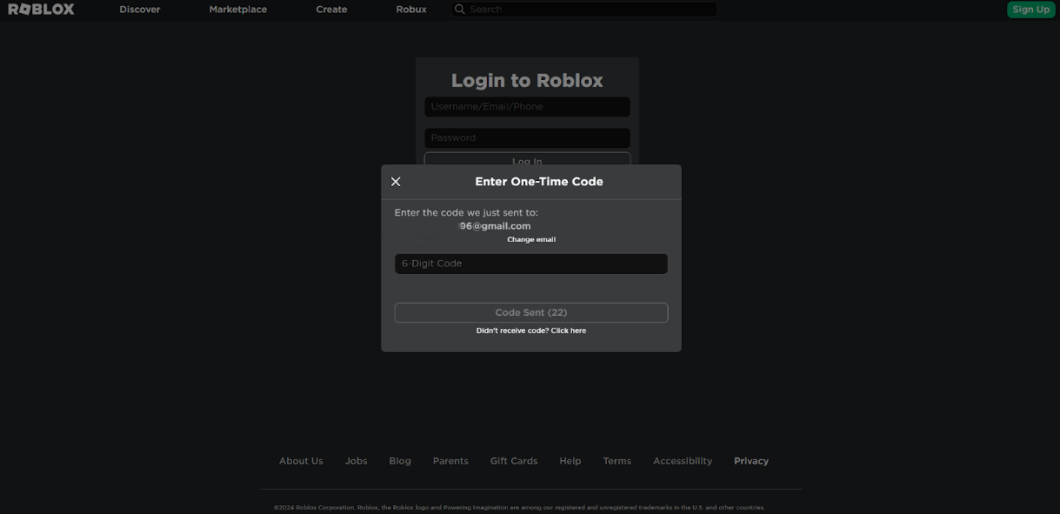
Task: Visit the Blog footer link
Action: [x=400, y=461]
